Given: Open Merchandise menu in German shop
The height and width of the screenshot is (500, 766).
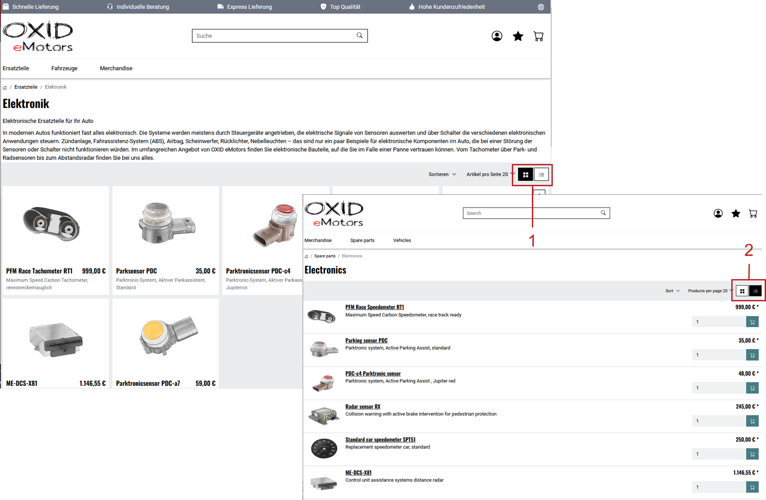Looking at the screenshot, I should [x=116, y=68].
